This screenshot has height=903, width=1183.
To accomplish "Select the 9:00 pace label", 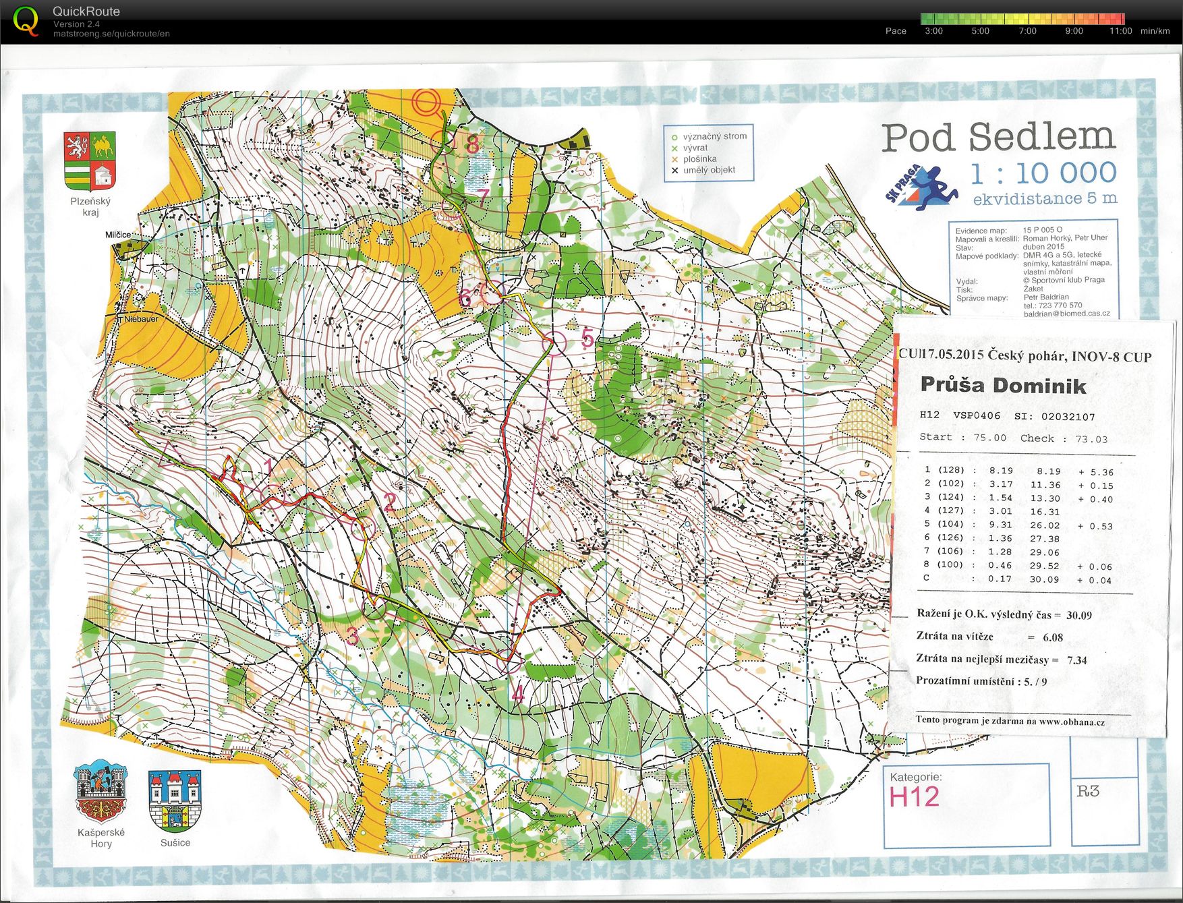I will 1074,31.
